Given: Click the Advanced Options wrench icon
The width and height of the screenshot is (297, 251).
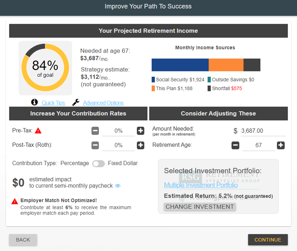Looking at the screenshot, I should [x=76, y=102].
